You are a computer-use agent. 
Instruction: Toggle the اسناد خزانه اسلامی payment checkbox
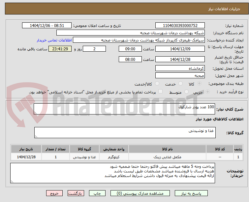161,91
